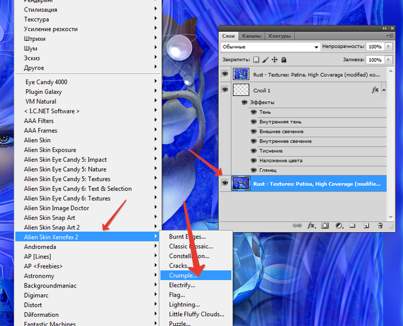
Task: Lock transparent pixels icon
Action: 256,59
